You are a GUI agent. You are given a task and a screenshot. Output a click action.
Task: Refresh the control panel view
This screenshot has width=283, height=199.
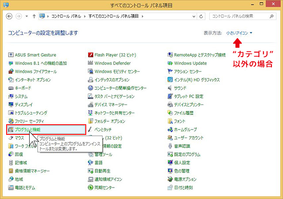pos(201,16)
